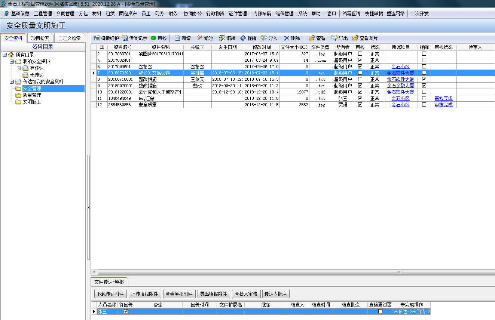Expand the 有传达 tree node

(x=19, y=68)
